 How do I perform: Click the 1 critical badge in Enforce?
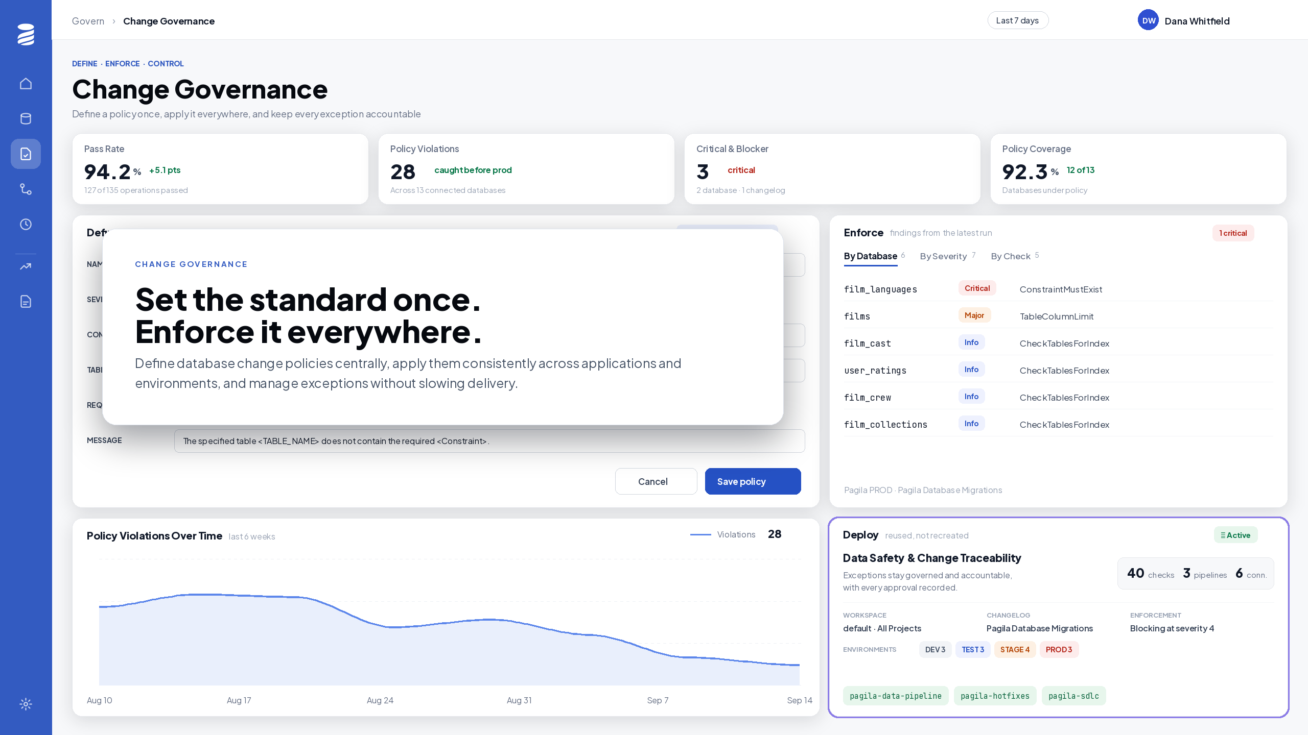coord(1233,233)
